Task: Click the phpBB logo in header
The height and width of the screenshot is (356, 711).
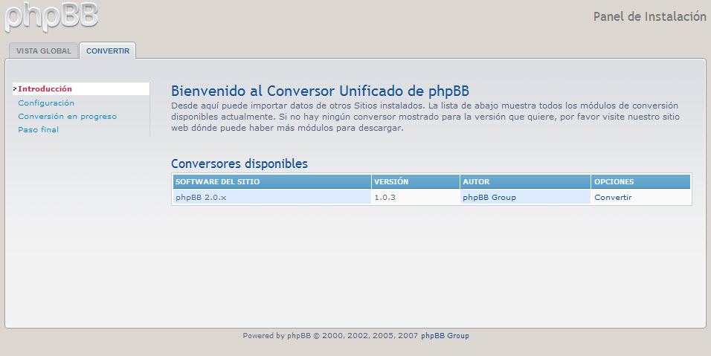Action: tap(51, 18)
